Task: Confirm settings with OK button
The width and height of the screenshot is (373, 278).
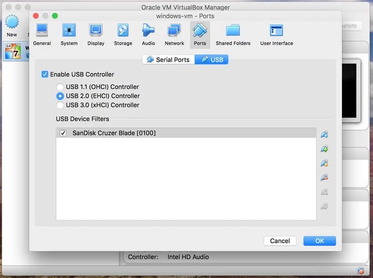Action: (320, 241)
